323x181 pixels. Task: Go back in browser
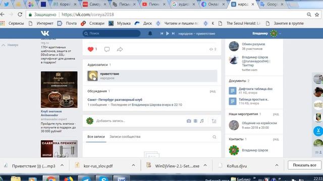[3, 15]
